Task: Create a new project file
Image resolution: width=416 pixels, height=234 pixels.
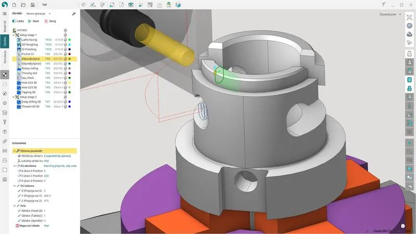Action: click(14, 5)
